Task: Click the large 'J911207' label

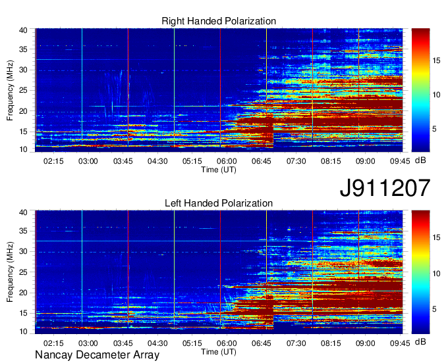Action: 385,188
